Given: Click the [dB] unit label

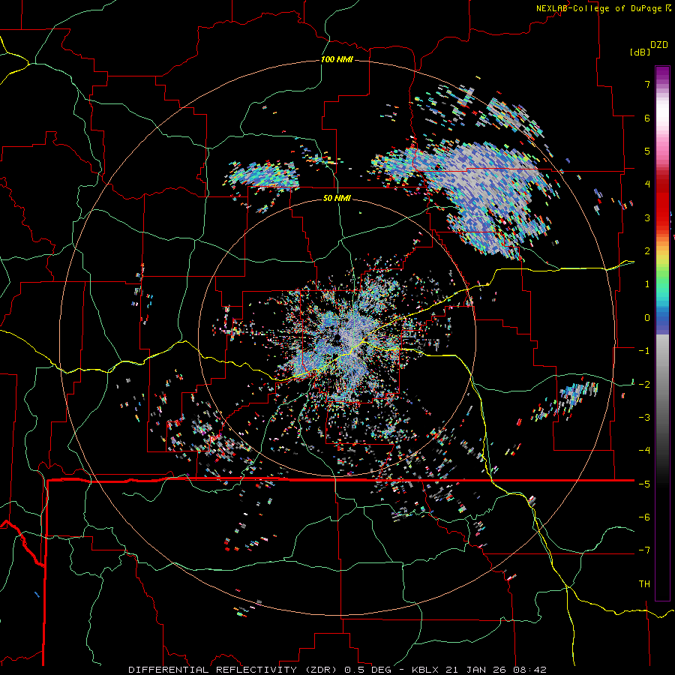Looking at the screenshot, I should 640,52.
